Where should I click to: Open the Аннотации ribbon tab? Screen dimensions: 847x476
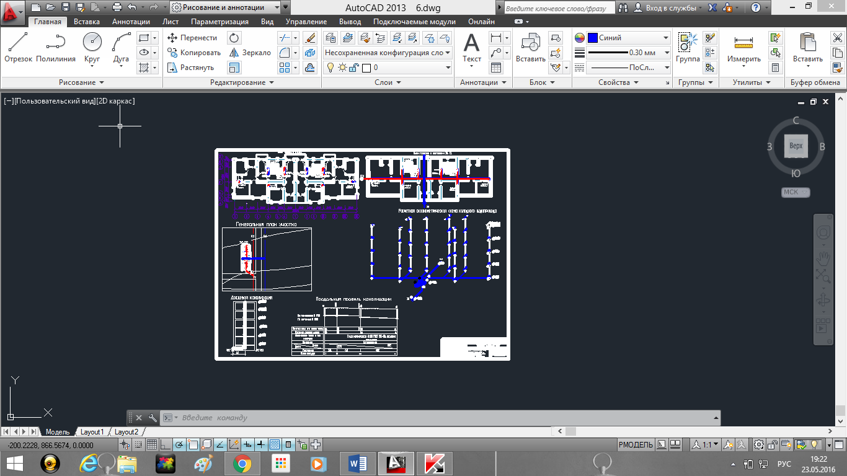(x=131, y=22)
